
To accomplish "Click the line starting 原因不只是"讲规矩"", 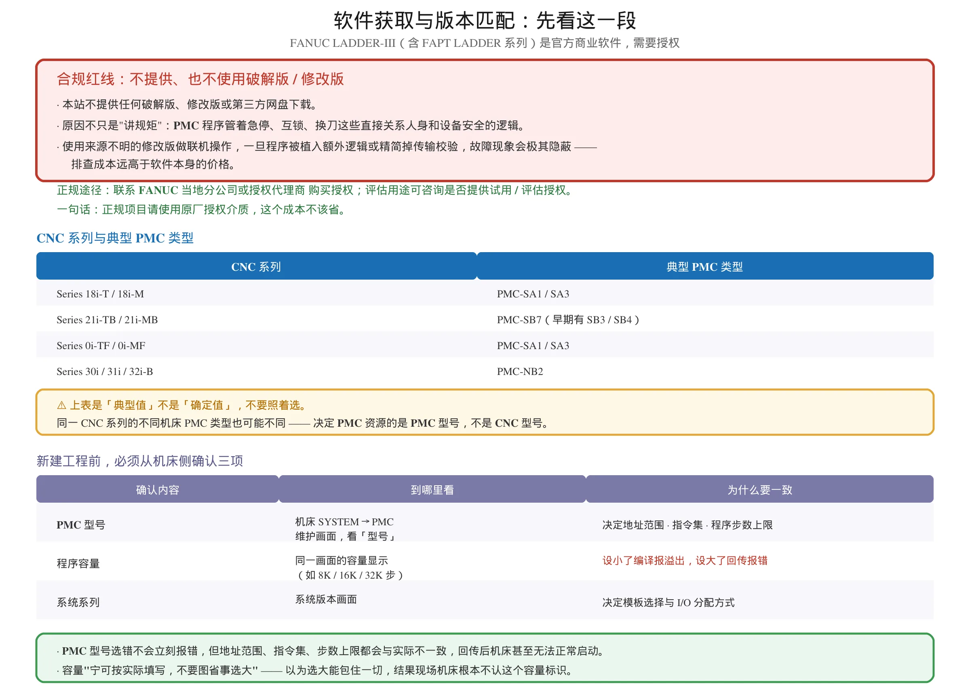I will click(292, 125).
